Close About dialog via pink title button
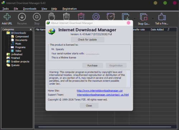The image size is (179, 130). click(129, 23)
